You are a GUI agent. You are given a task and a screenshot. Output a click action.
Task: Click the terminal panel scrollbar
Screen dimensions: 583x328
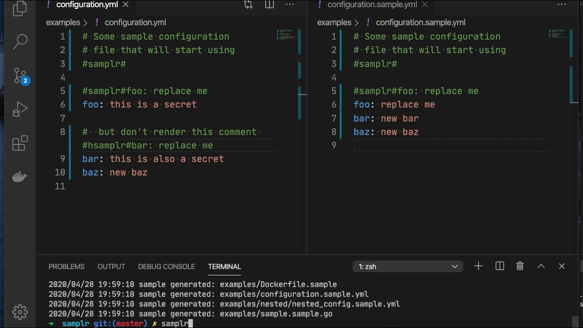click(576, 322)
